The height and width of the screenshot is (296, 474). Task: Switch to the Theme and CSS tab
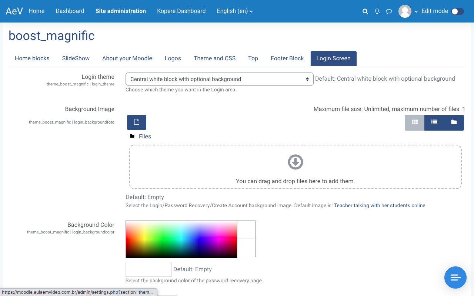[x=214, y=58]
